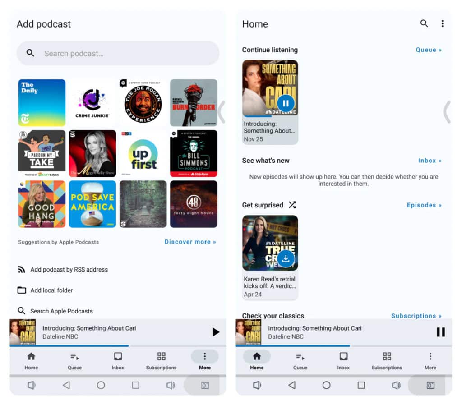Open Episodes via the Episodes » link
This screenshot has width=462, height=405.
pos(424,205)
